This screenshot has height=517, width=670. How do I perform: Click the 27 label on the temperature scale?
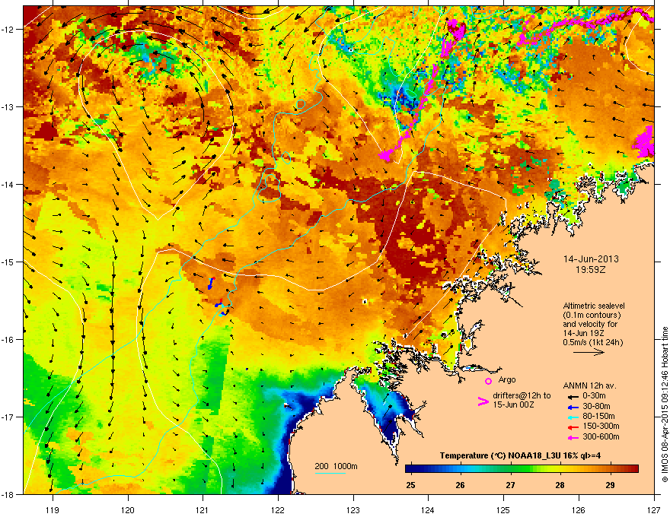(510, 485)
